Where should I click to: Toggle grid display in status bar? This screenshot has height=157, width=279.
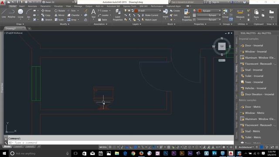click(110, 147)
